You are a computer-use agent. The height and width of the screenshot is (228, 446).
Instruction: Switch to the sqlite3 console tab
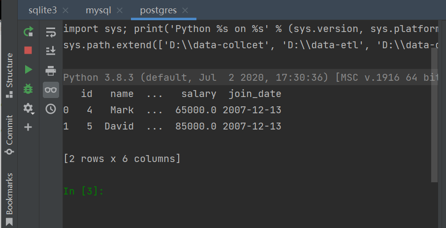43,10
